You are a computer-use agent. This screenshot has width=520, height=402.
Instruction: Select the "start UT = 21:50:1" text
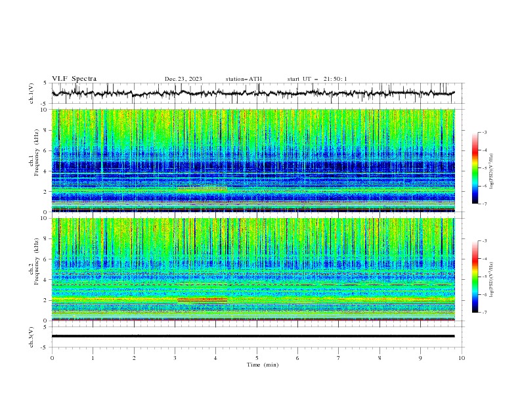click(317, 79)
